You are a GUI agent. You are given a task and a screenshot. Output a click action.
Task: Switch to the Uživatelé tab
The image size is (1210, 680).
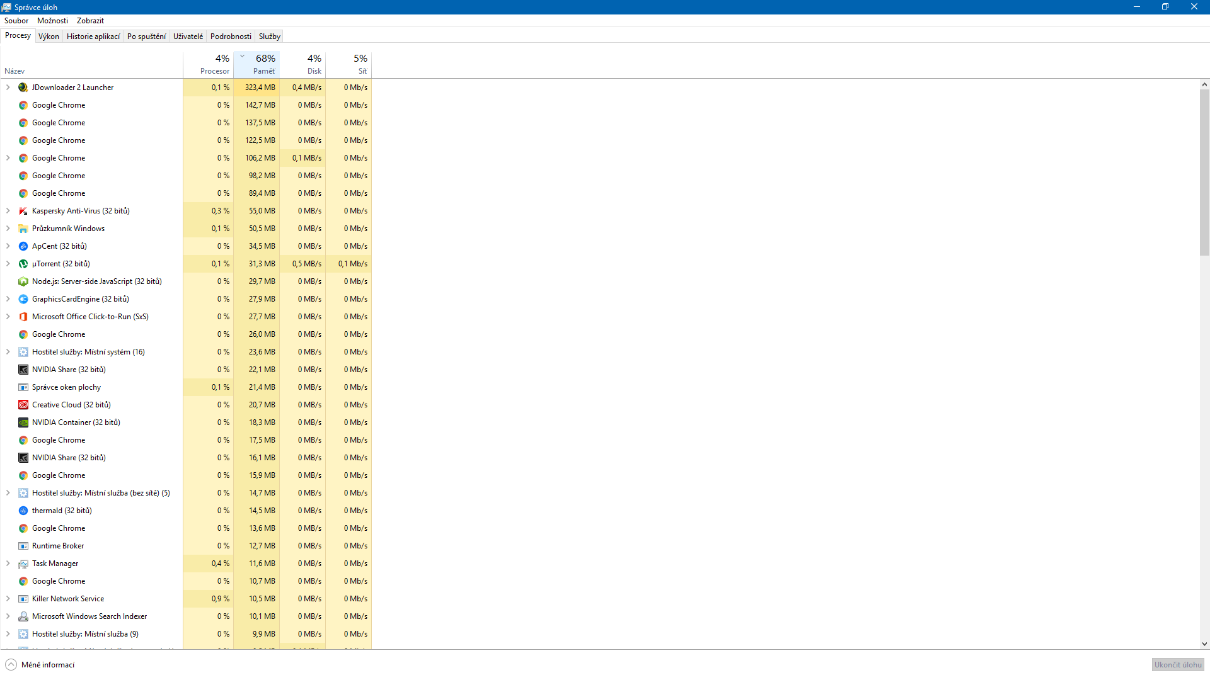coord(188,37)
